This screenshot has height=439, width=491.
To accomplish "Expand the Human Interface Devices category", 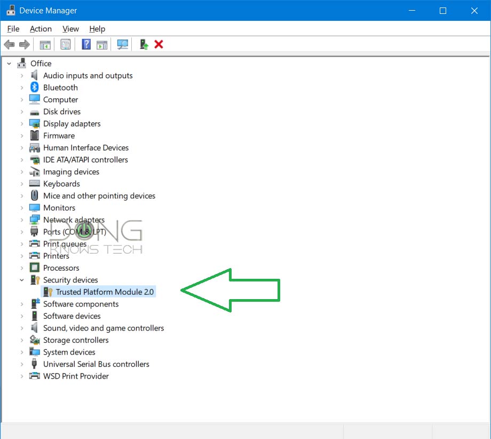I will 21,147.
